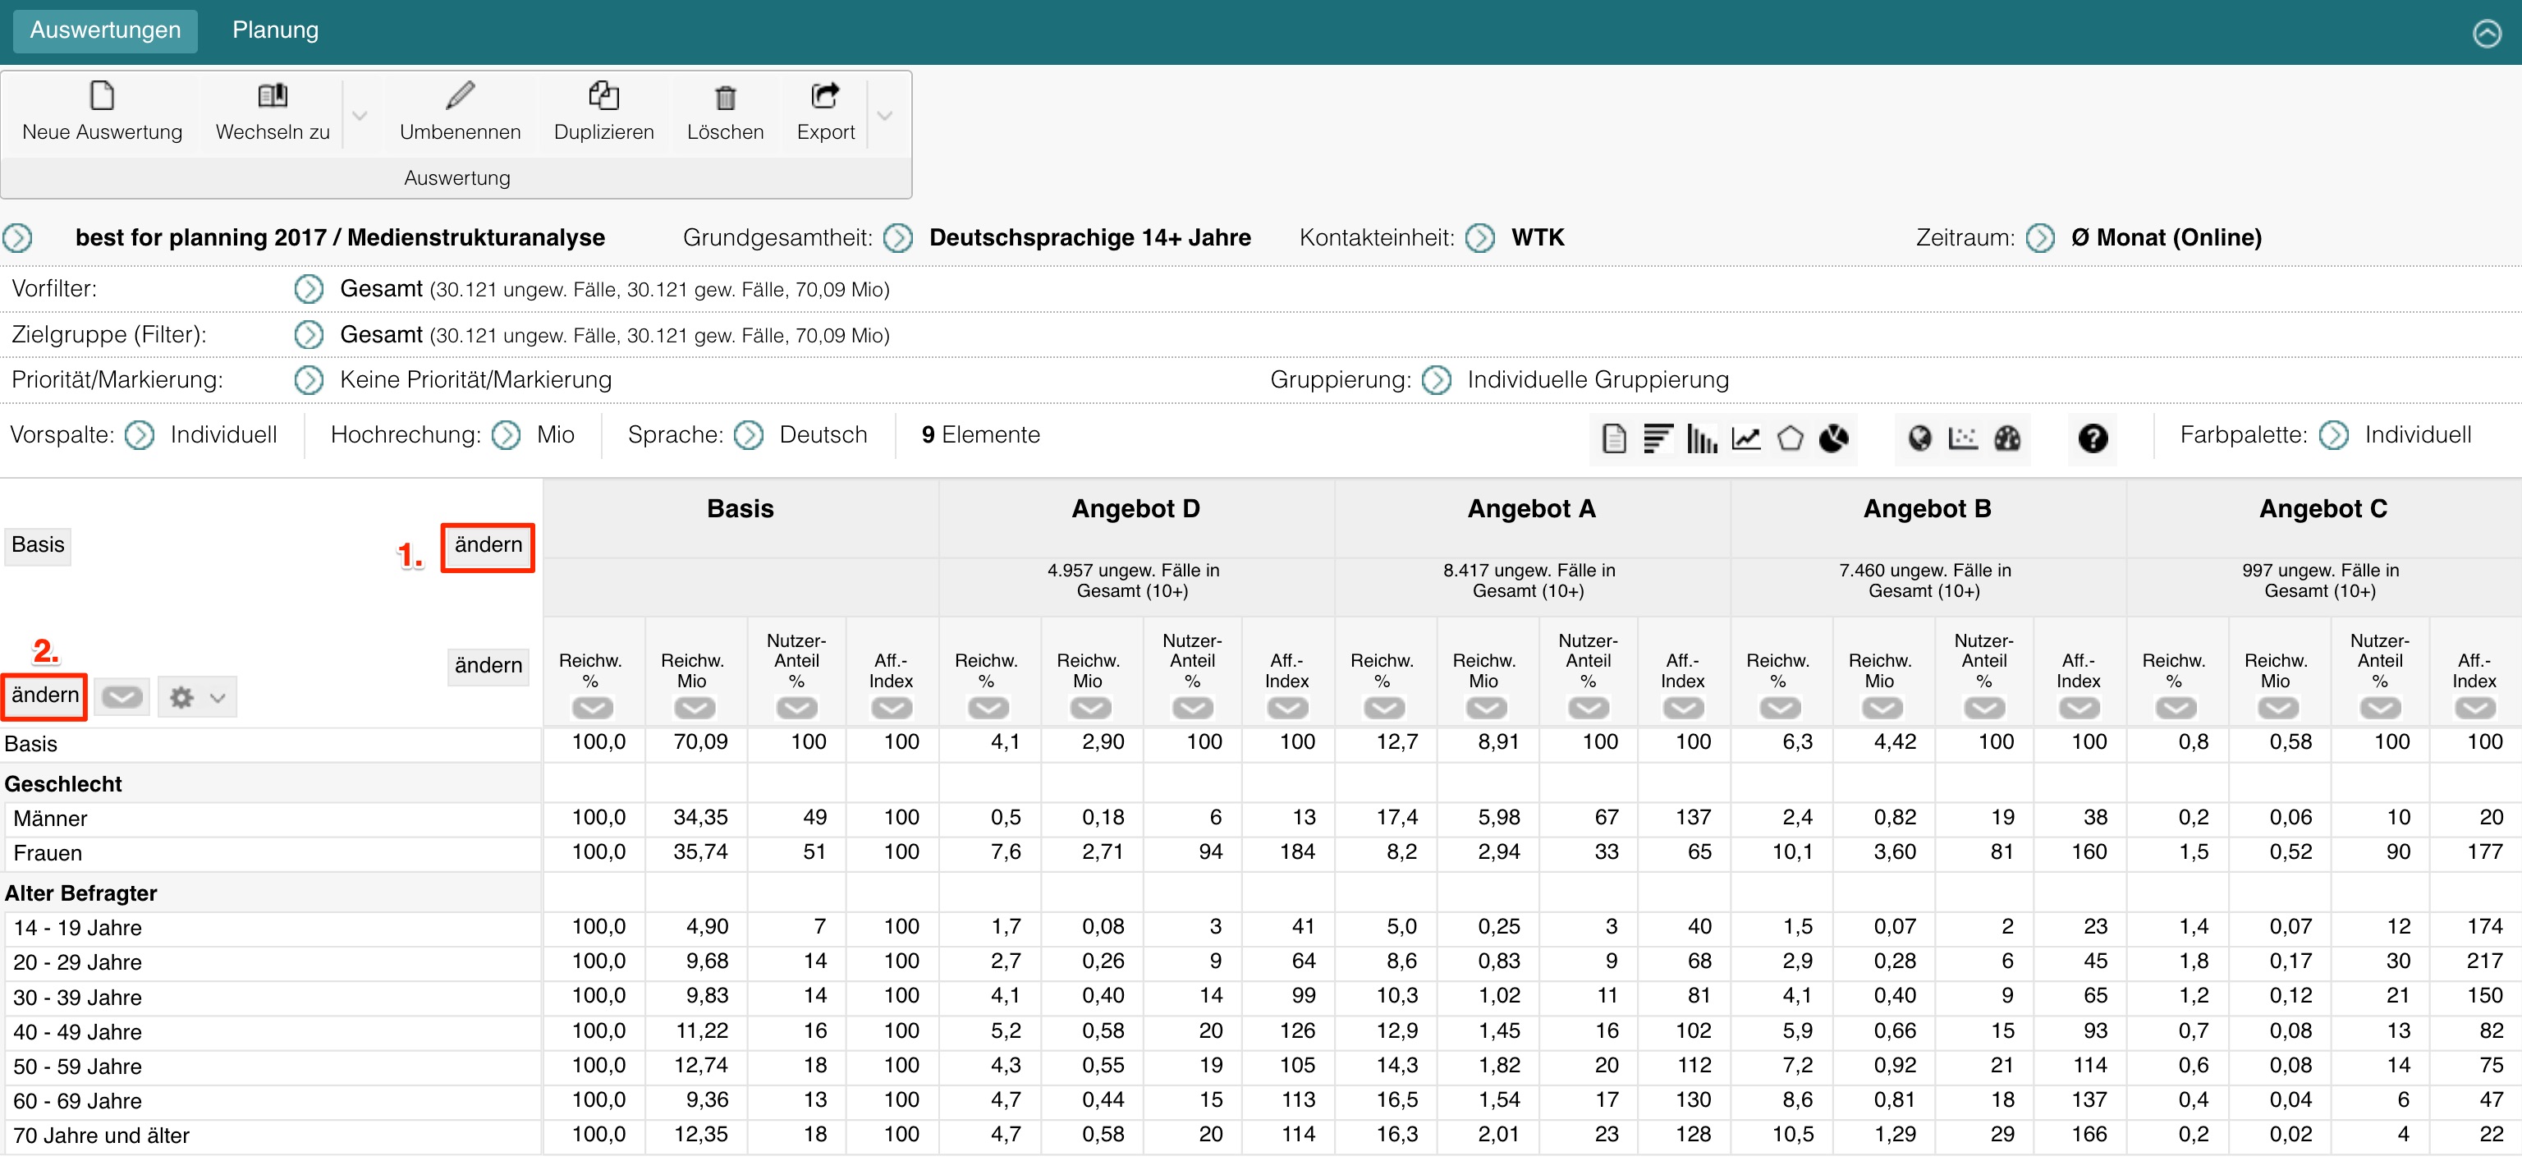Screen dimensions: 2522x1161
Task: Click the Basis ändern button
Action: (x=488, y=542)
